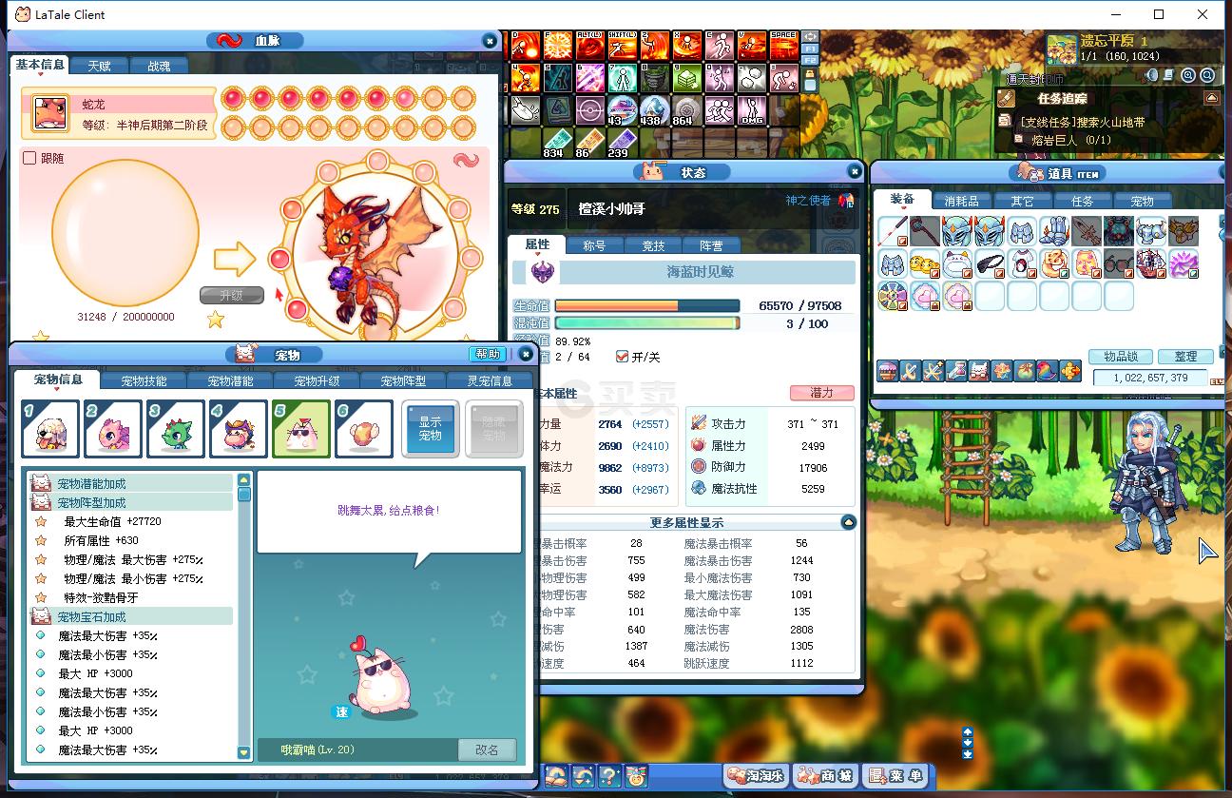Use the quickslot item with count 438
Screen dimensions: 1232x798
[x=654, y=110]
